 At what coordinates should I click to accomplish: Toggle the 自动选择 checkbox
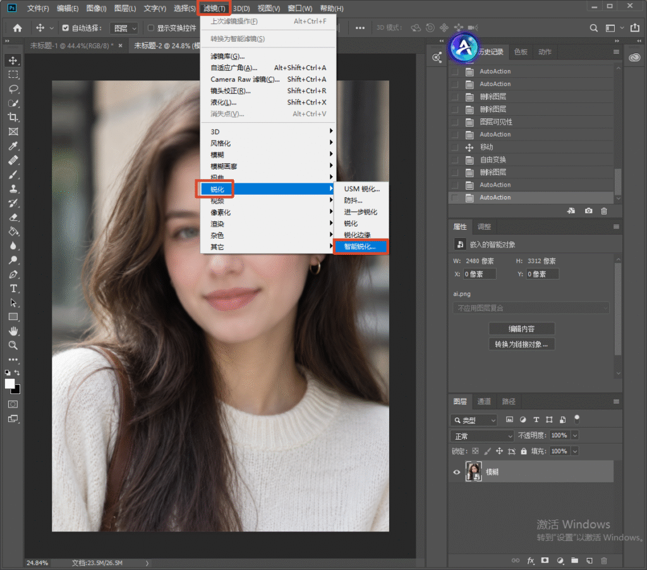[x=65, y=28]
